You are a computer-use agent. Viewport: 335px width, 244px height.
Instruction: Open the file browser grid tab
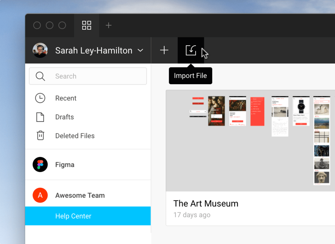point(87,25)
